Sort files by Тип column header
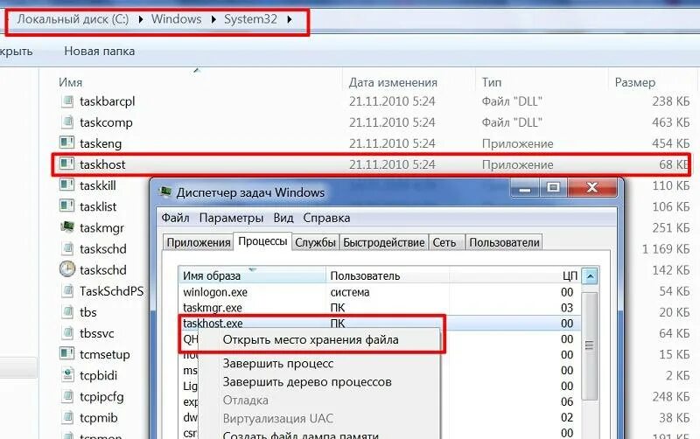The width and height of the screenshot is (700, 439). pos(492,82)
